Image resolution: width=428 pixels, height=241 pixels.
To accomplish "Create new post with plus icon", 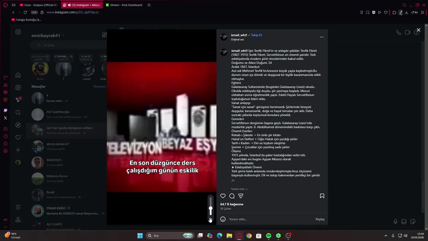I will coord(18,150).
